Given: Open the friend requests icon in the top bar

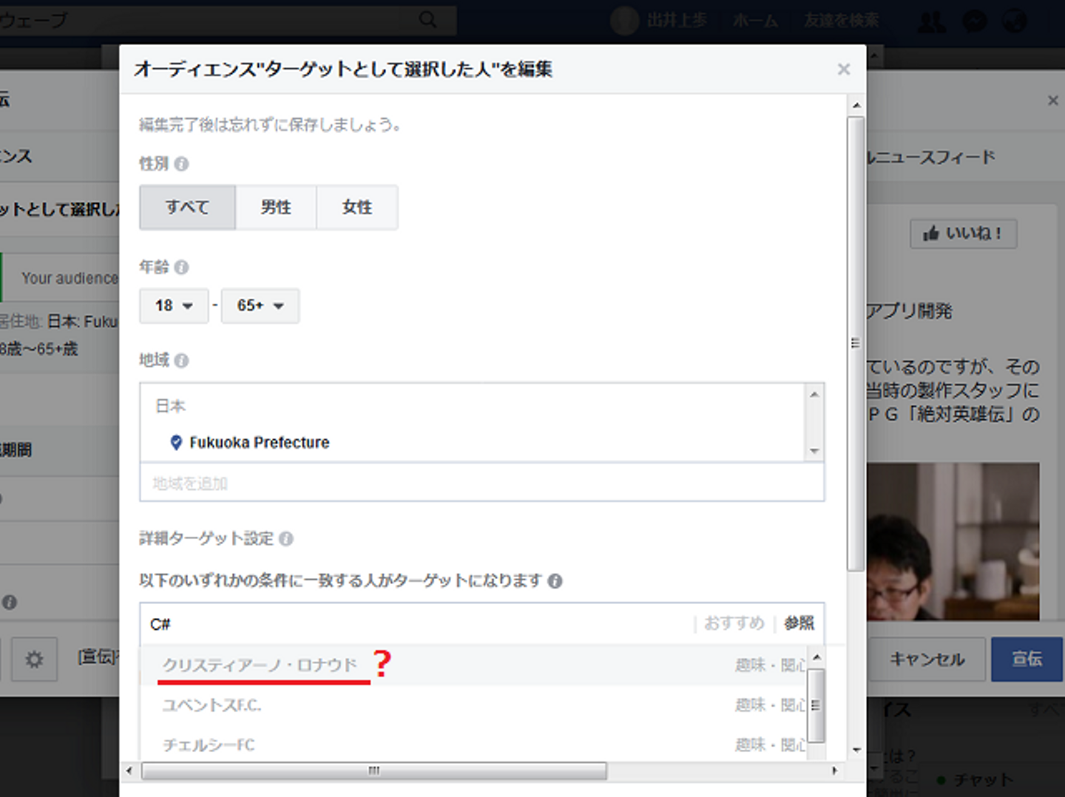Looking at the screenshot, I should point(932,21).
